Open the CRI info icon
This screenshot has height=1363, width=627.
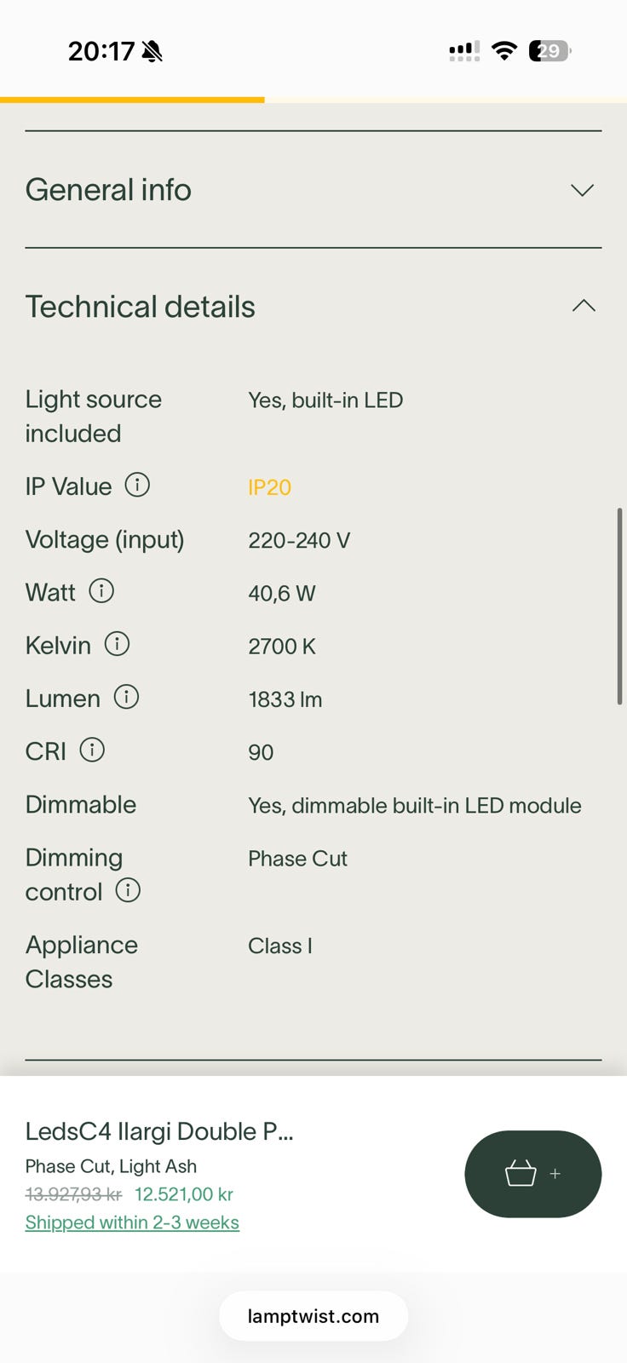92,750
